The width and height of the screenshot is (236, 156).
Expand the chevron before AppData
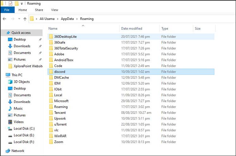pos(58,19)
